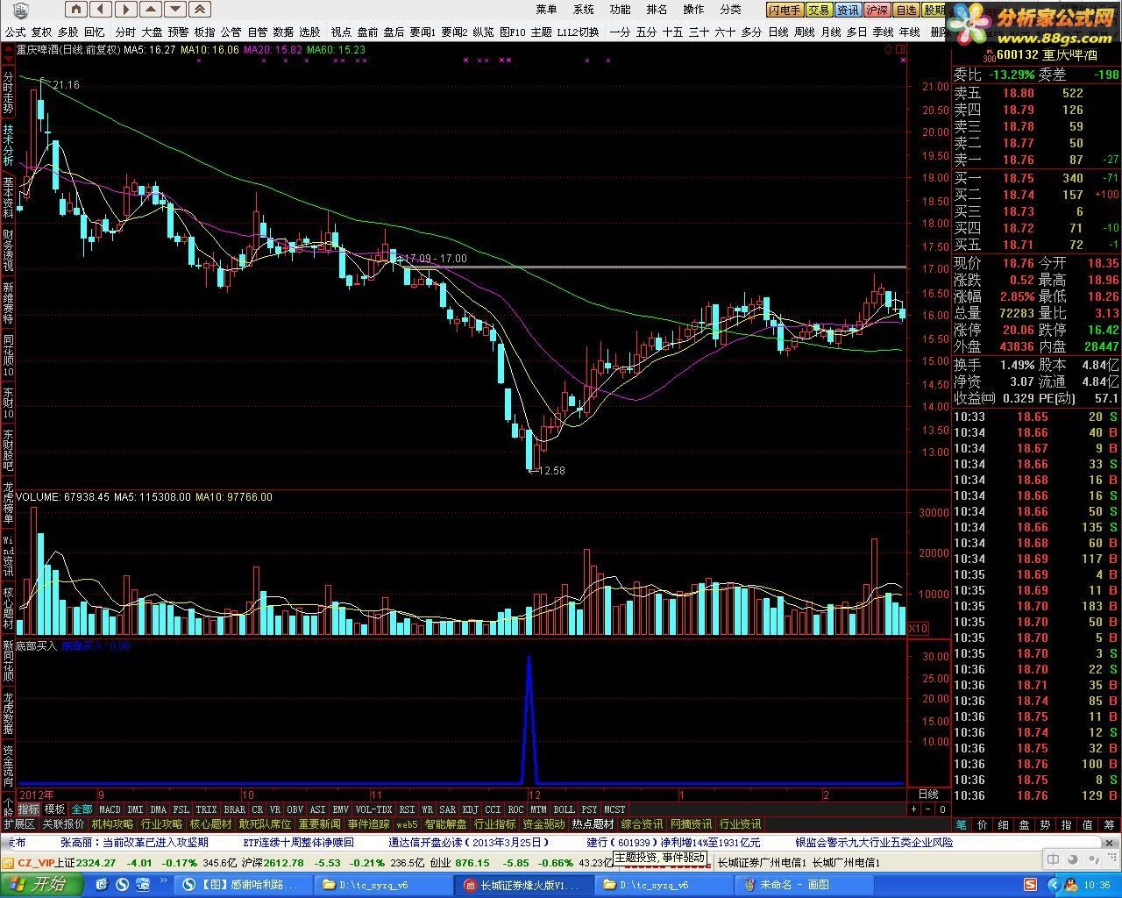The height and width of the screenshot is (898, 1122).
Task: Open the 基本资料 sidebar tab
Action: click(x=8, y=197)
